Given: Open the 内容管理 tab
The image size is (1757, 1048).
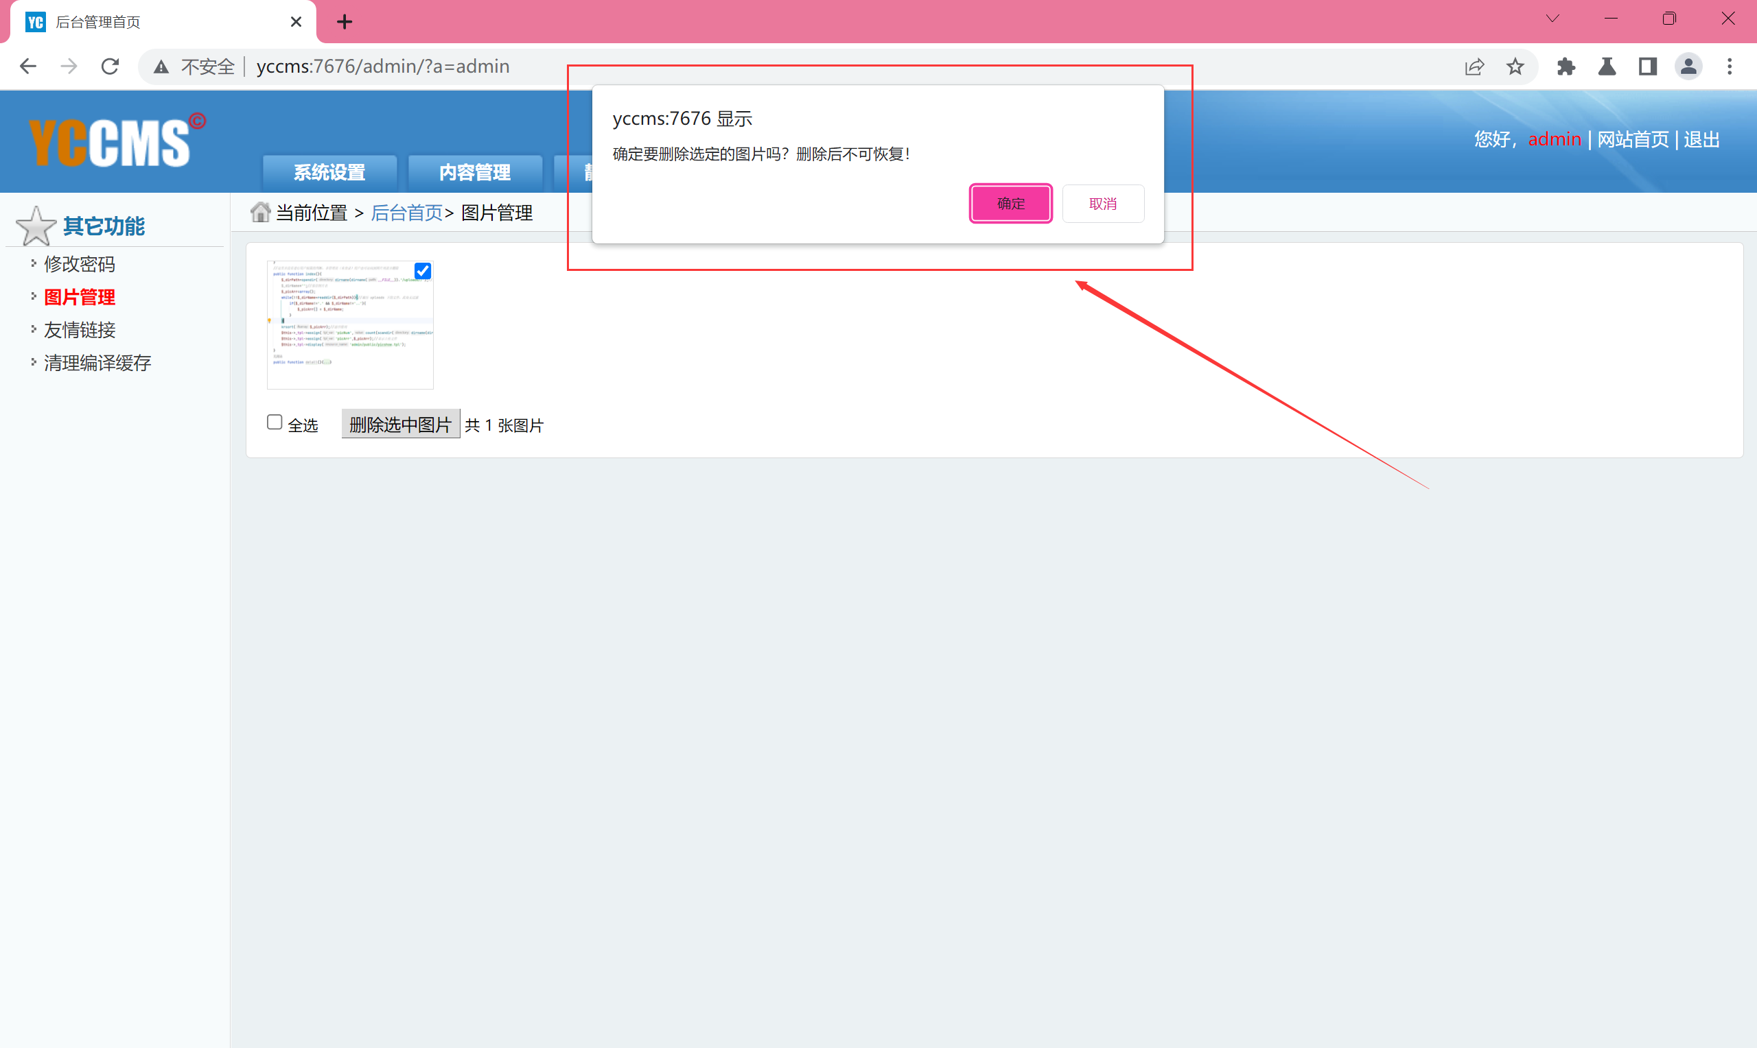Looking at the screenshot, I should 475,172.
